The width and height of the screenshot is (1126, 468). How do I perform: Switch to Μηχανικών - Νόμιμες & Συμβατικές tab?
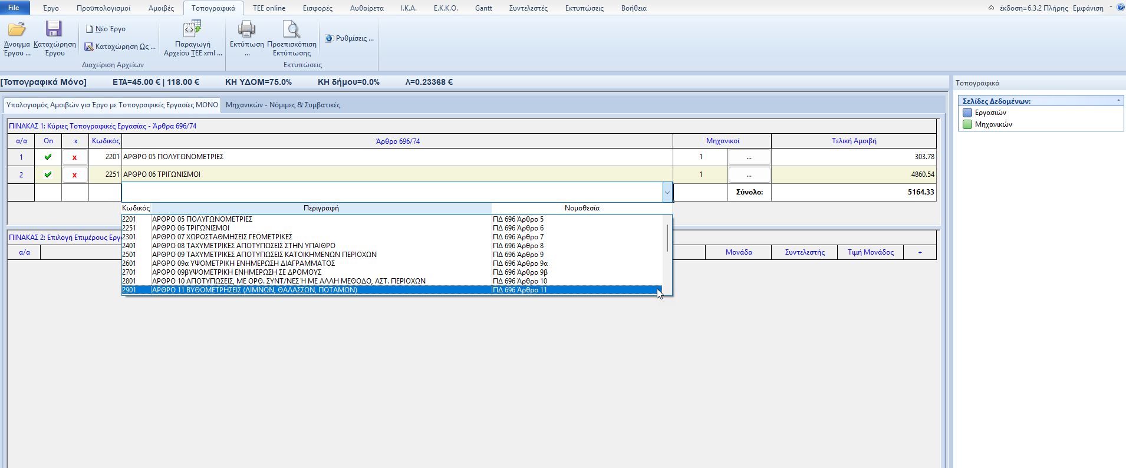[x=283, y=105]
